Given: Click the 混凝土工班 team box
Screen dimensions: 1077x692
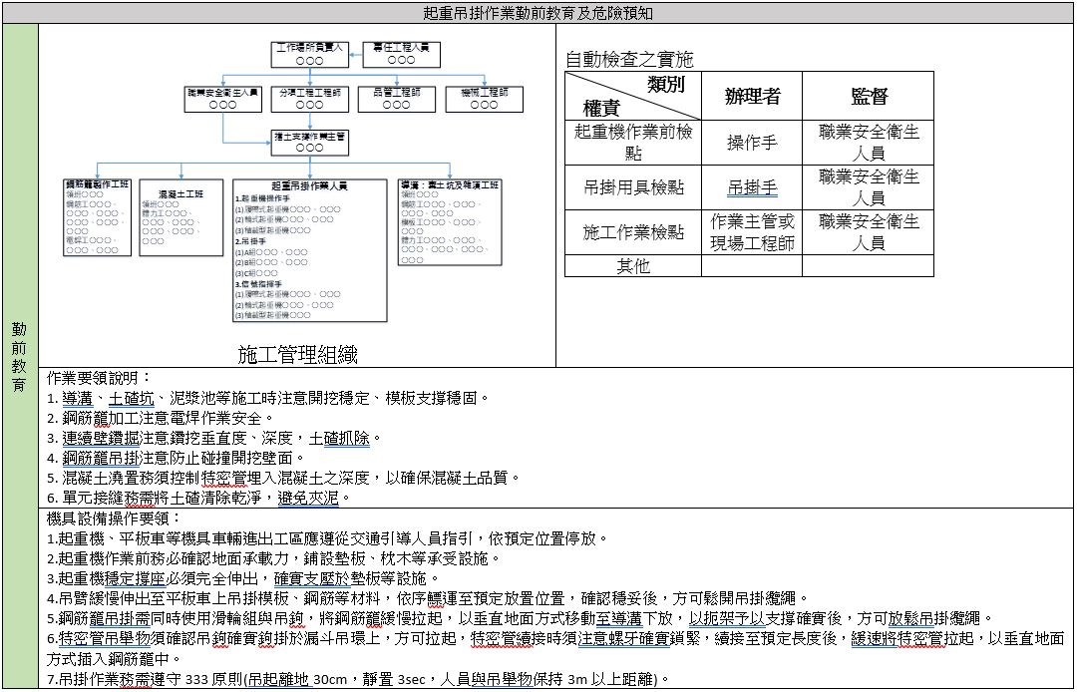Looking at the screenshot, I should tap(180, 219).
